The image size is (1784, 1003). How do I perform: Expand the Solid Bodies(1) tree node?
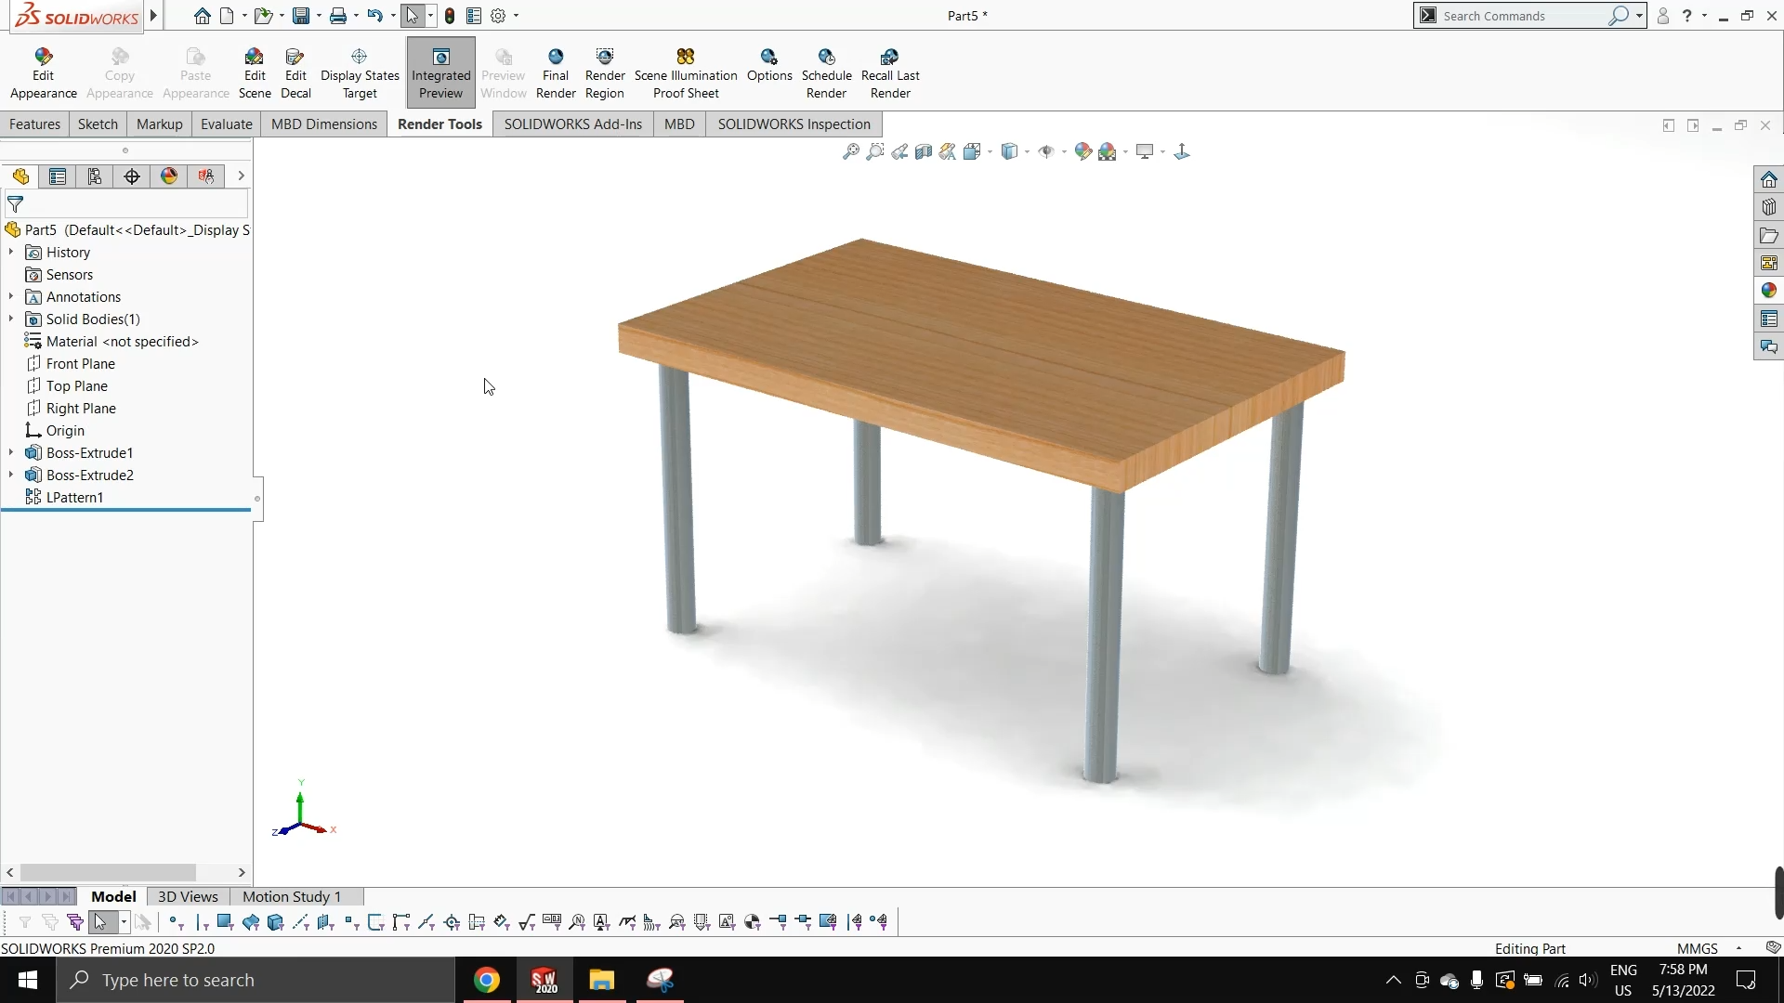[11, 319]
